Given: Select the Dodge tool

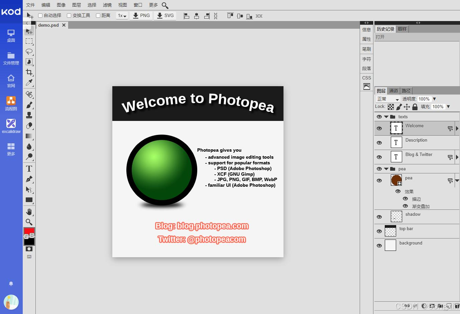Looking at the screenshot, I should point(29,156).
